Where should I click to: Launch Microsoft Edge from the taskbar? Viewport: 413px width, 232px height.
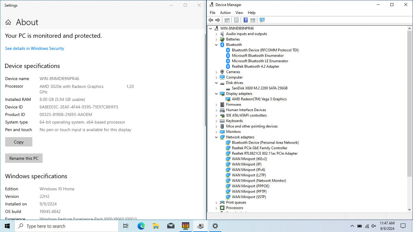click(141, 226)
